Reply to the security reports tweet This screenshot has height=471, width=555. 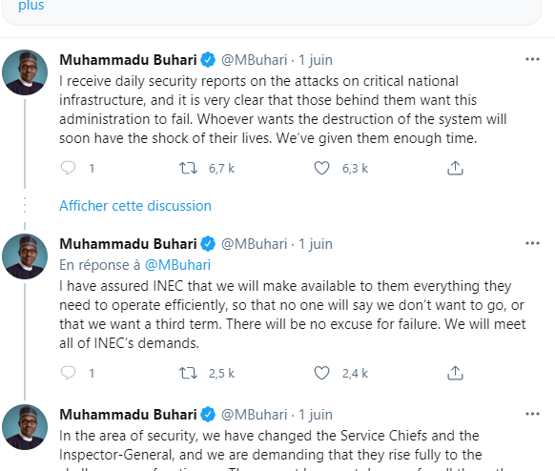tap(68, 168)
